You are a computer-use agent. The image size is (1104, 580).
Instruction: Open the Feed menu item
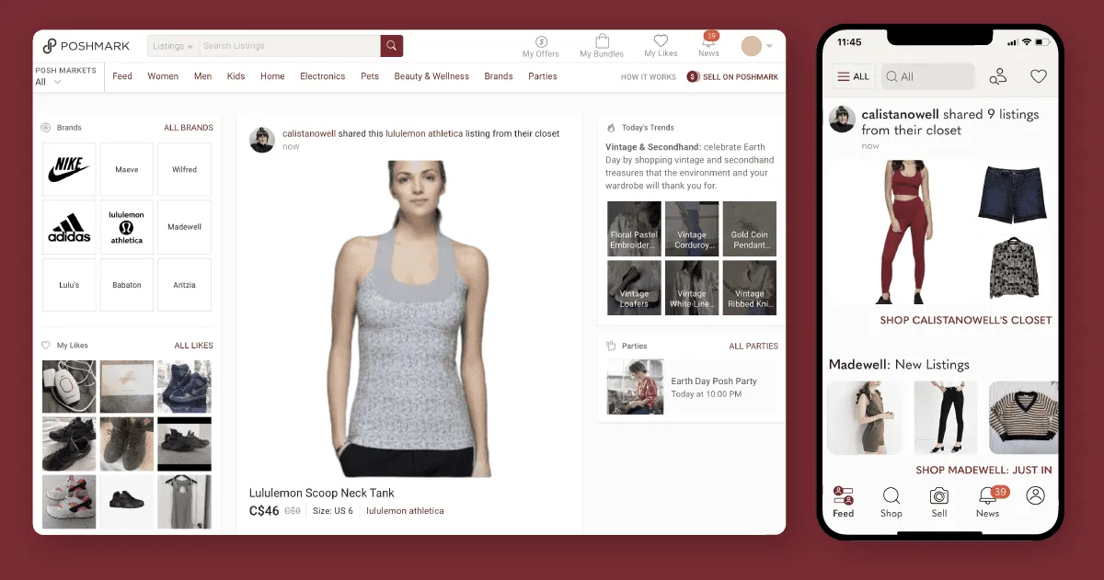122,76
